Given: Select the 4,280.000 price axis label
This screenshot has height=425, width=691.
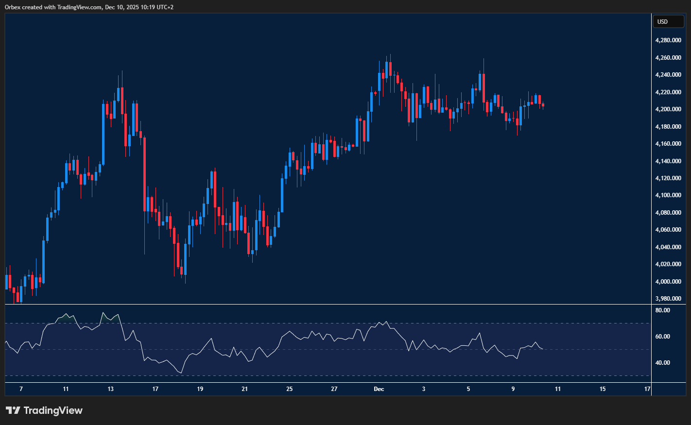Looking at the screenshot, I should (x=668, y=40).
